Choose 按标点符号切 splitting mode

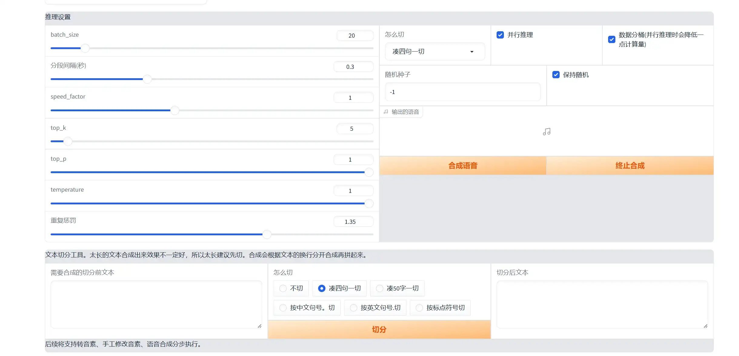419,307
